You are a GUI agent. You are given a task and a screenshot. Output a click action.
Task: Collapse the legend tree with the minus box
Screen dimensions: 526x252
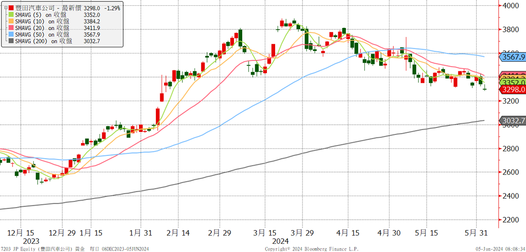pyautogui.click(x=5, y=7)
